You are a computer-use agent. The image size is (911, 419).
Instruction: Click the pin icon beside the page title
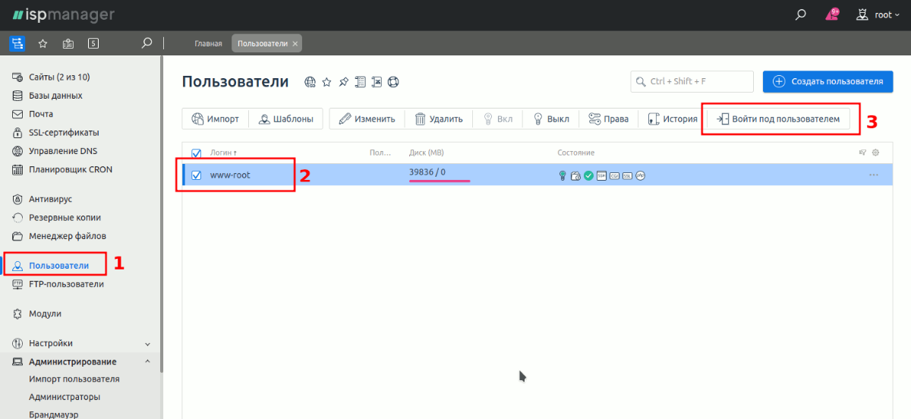pyautogui.click(x=343, y=82)
